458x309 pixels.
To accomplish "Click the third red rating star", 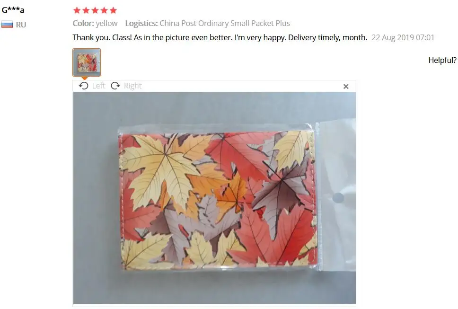I will point(95,10).
